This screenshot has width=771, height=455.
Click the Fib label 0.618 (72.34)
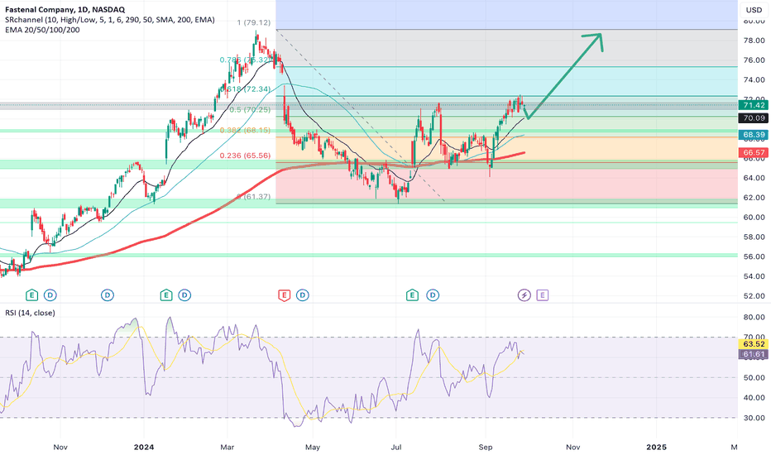pos(247,89)
